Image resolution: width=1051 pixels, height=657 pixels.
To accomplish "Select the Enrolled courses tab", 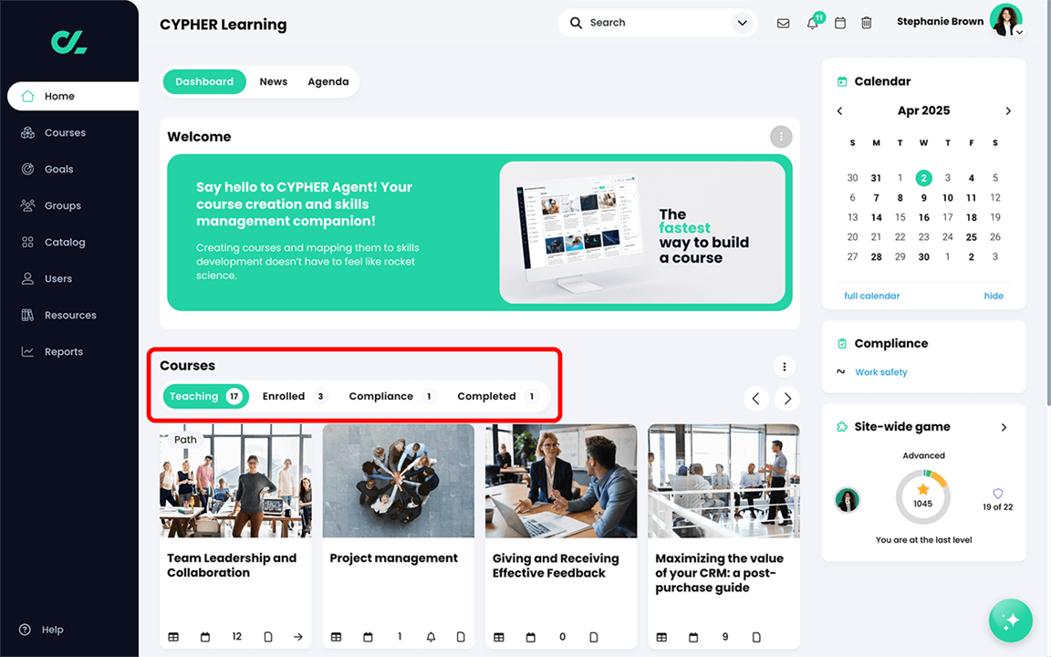I will point(295,396).
